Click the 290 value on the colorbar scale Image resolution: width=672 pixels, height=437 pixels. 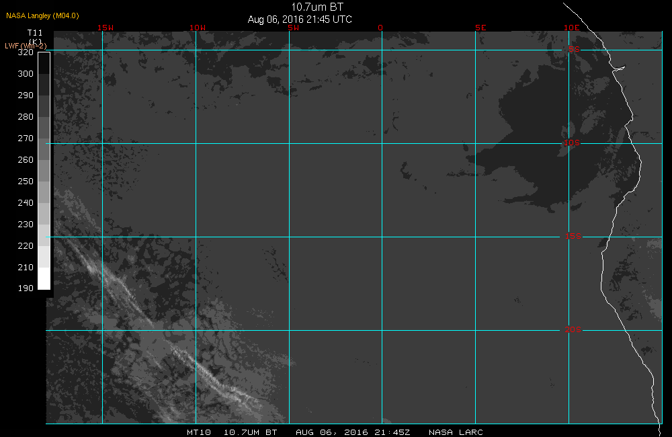click(26, 95)
